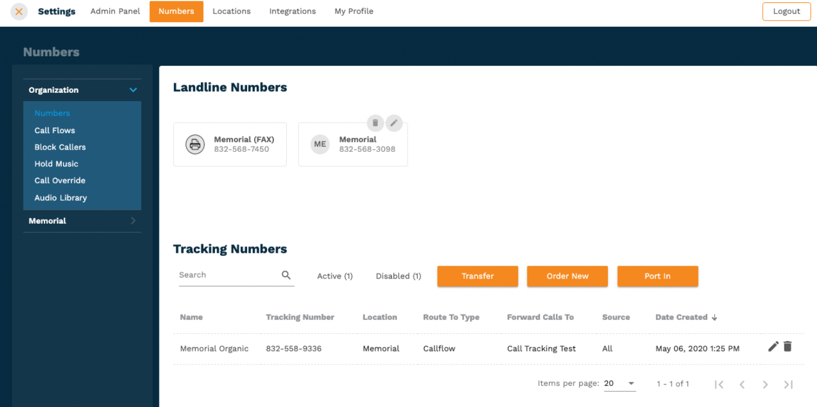This screenshot has width=817, height=407.
Task: Open the Integrations tab
Action: coord(292,12)
